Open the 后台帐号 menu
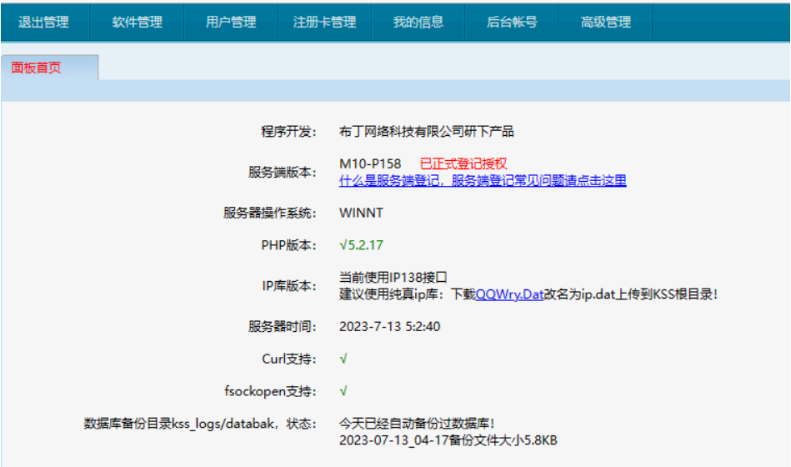791x467 pixels. pos(512,23)
